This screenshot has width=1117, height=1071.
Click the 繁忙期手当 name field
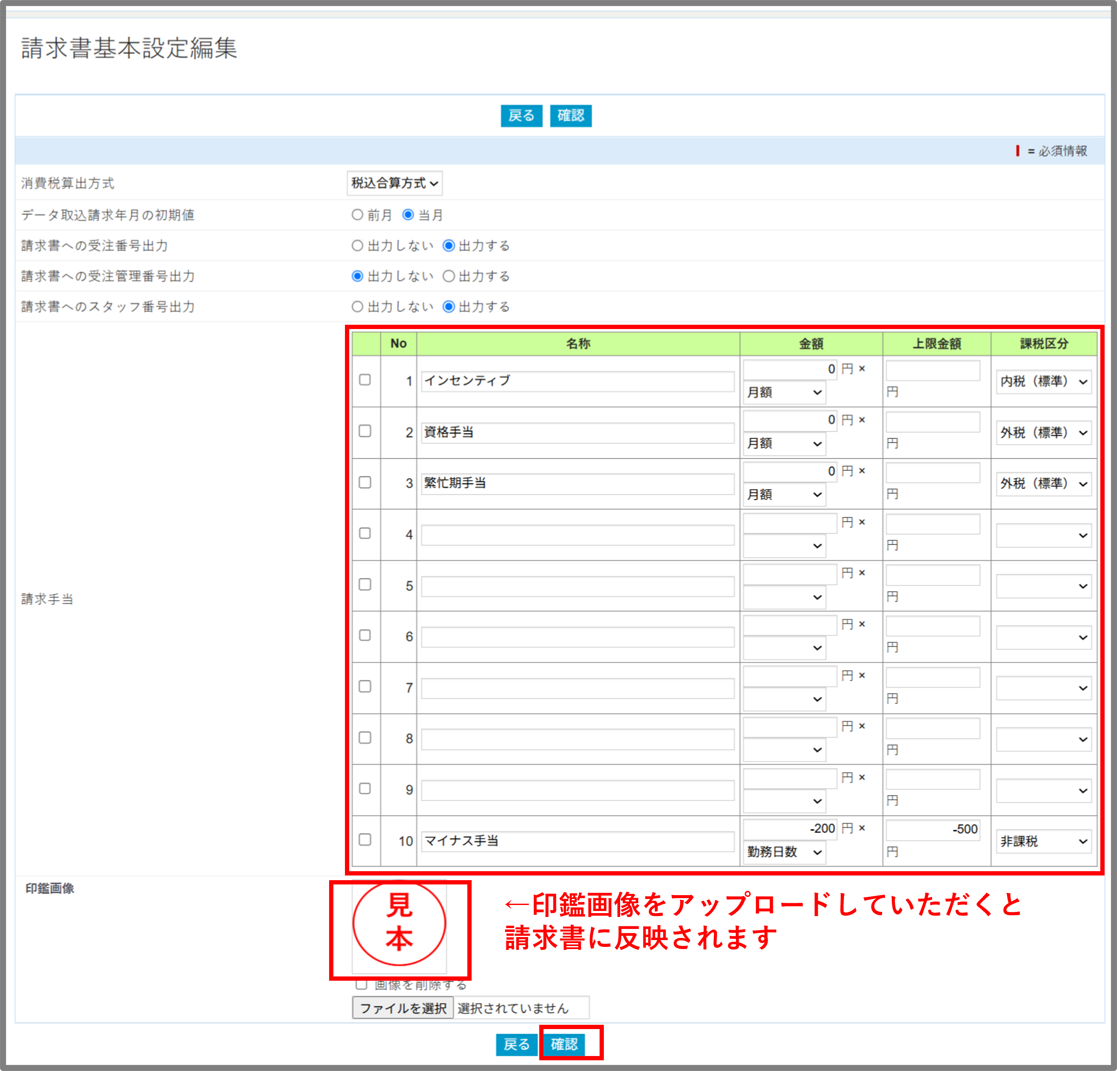pyautogui.click(x=577, y=484)
